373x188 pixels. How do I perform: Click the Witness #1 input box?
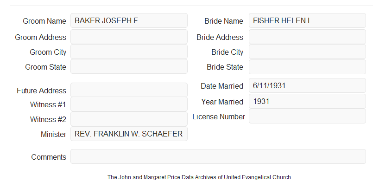click(x=129, y=104)
